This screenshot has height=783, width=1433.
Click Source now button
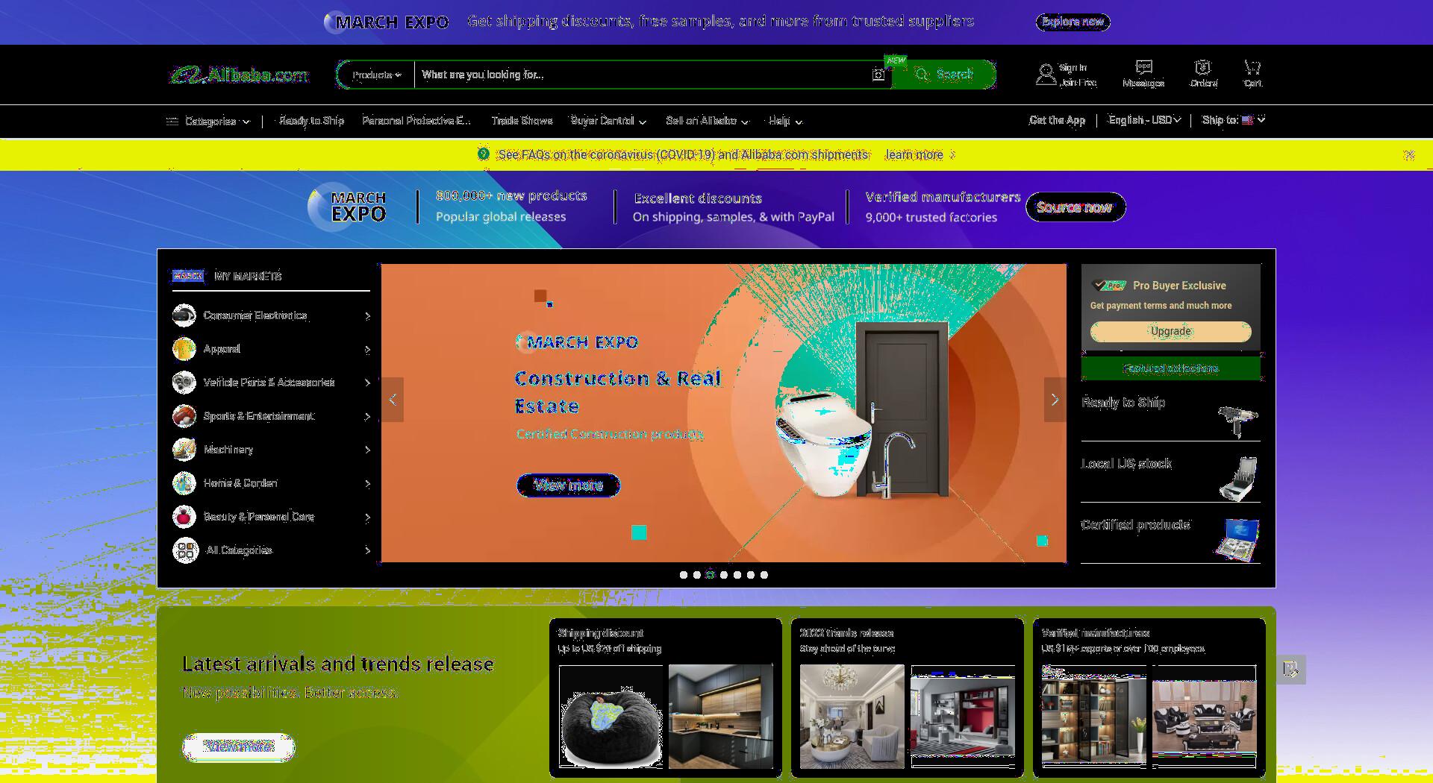tap(1075, 207)
